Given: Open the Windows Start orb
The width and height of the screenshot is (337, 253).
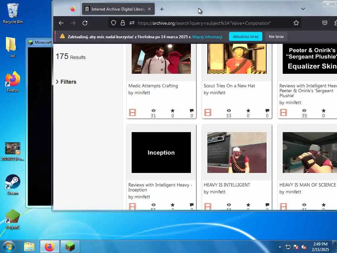Looking at the screenshot, I should click(9, 246).
